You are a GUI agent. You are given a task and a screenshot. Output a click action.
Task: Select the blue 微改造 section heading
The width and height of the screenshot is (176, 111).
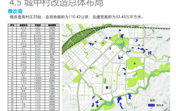click(15, 11)
